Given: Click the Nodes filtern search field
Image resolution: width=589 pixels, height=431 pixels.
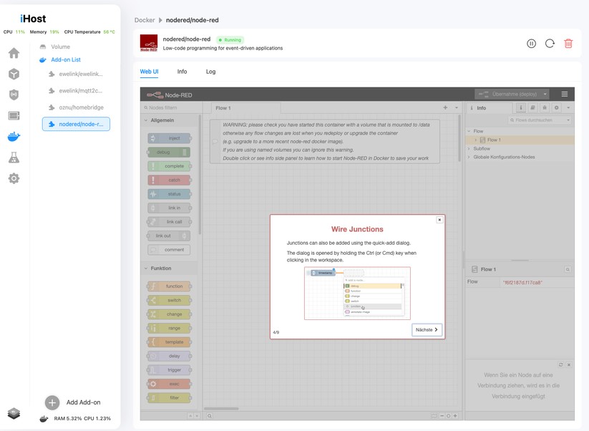Looking at the screenshot, I should pos(165,106).
